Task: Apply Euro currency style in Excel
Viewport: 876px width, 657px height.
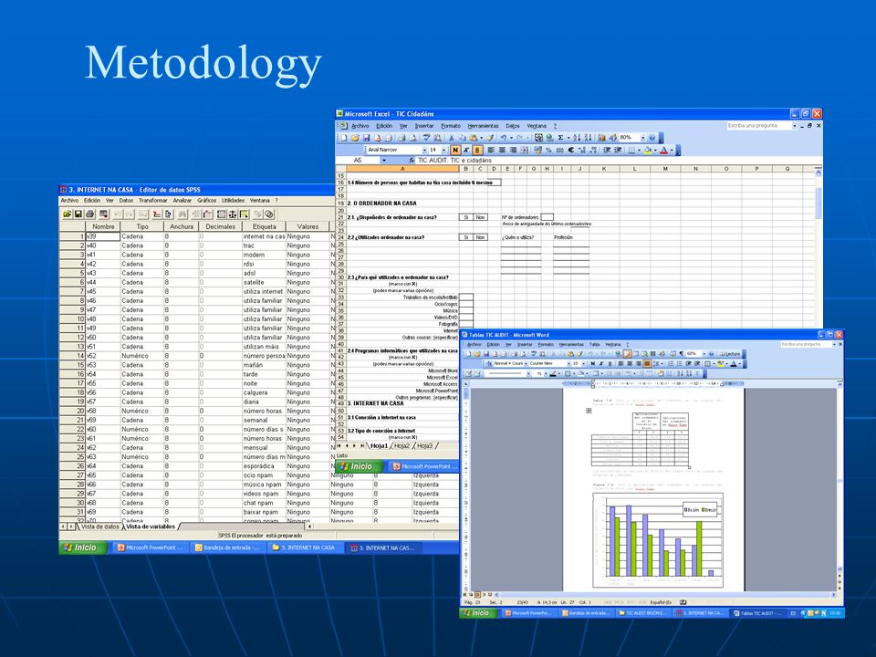Action: click(571, 151)
